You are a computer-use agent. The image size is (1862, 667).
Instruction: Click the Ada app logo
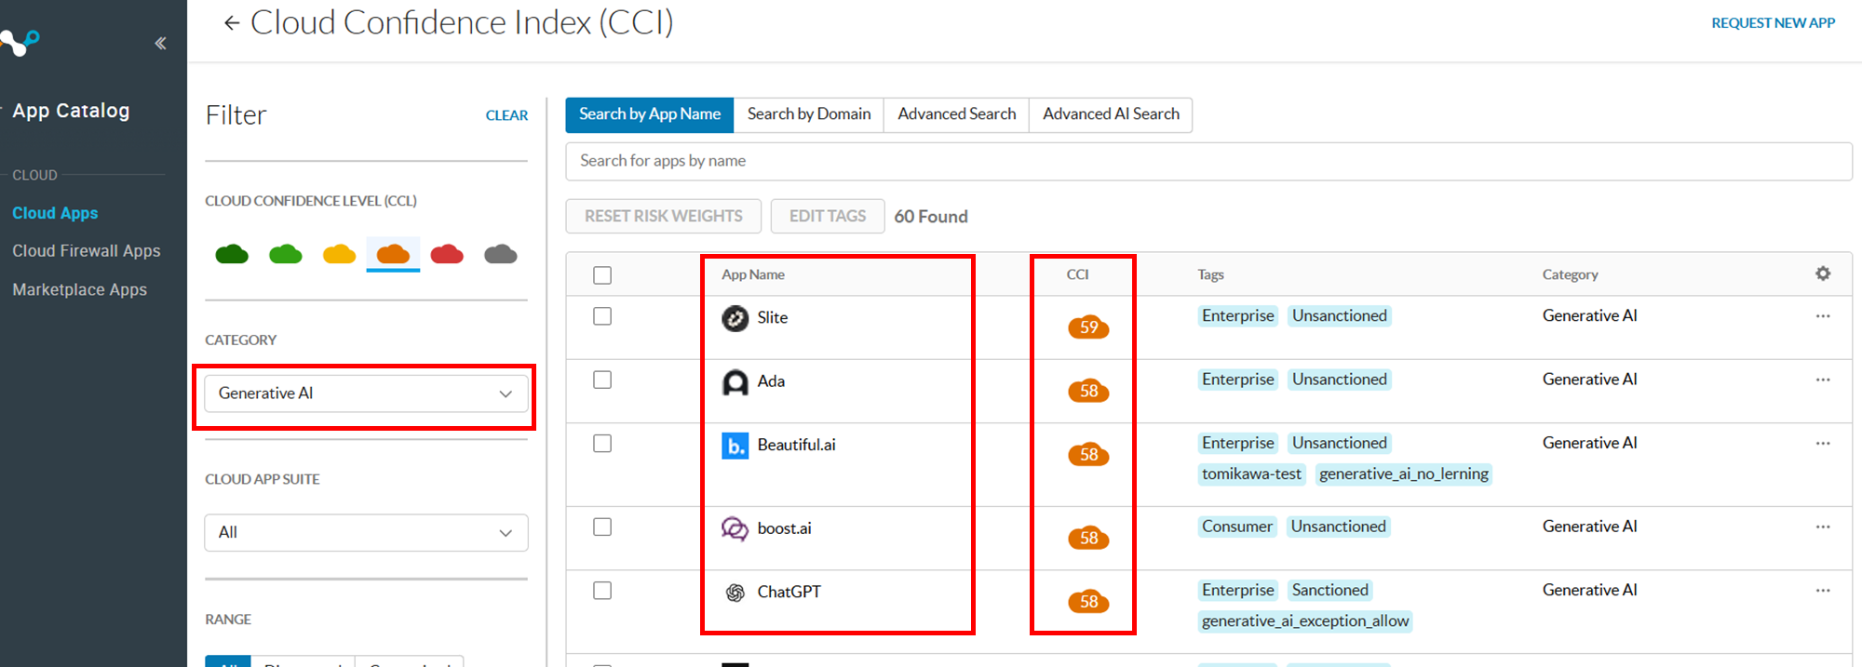click(x=735, y=382)
